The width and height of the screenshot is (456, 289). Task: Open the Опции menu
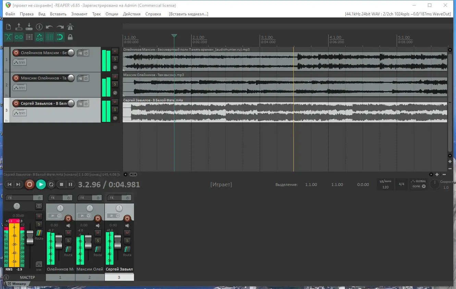click(x=112, y=14)
